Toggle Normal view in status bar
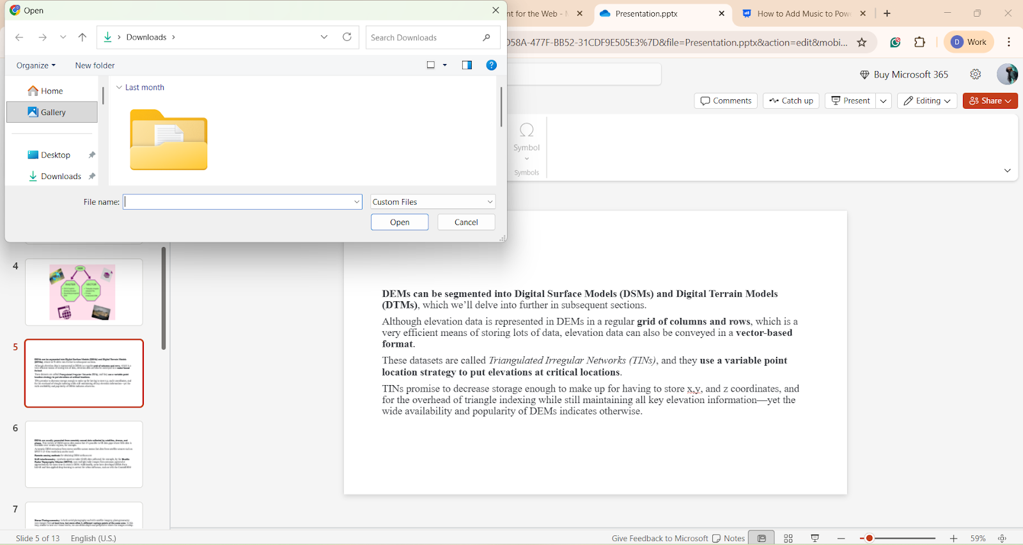 pos(761,539)
